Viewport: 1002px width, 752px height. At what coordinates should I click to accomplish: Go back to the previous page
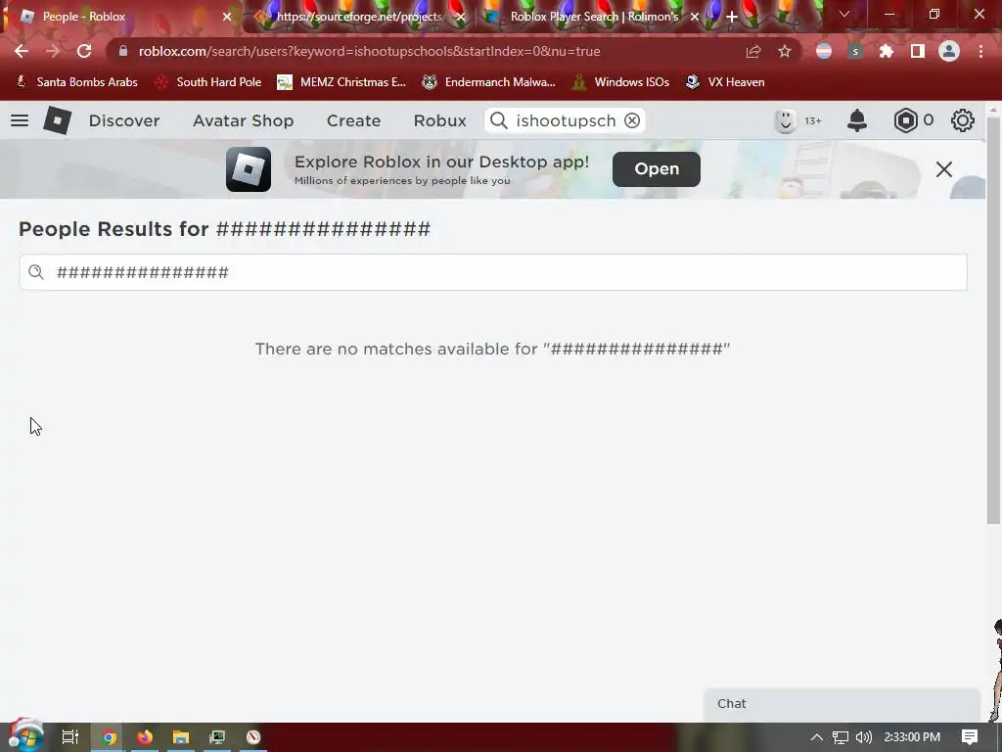pos(22,51)
